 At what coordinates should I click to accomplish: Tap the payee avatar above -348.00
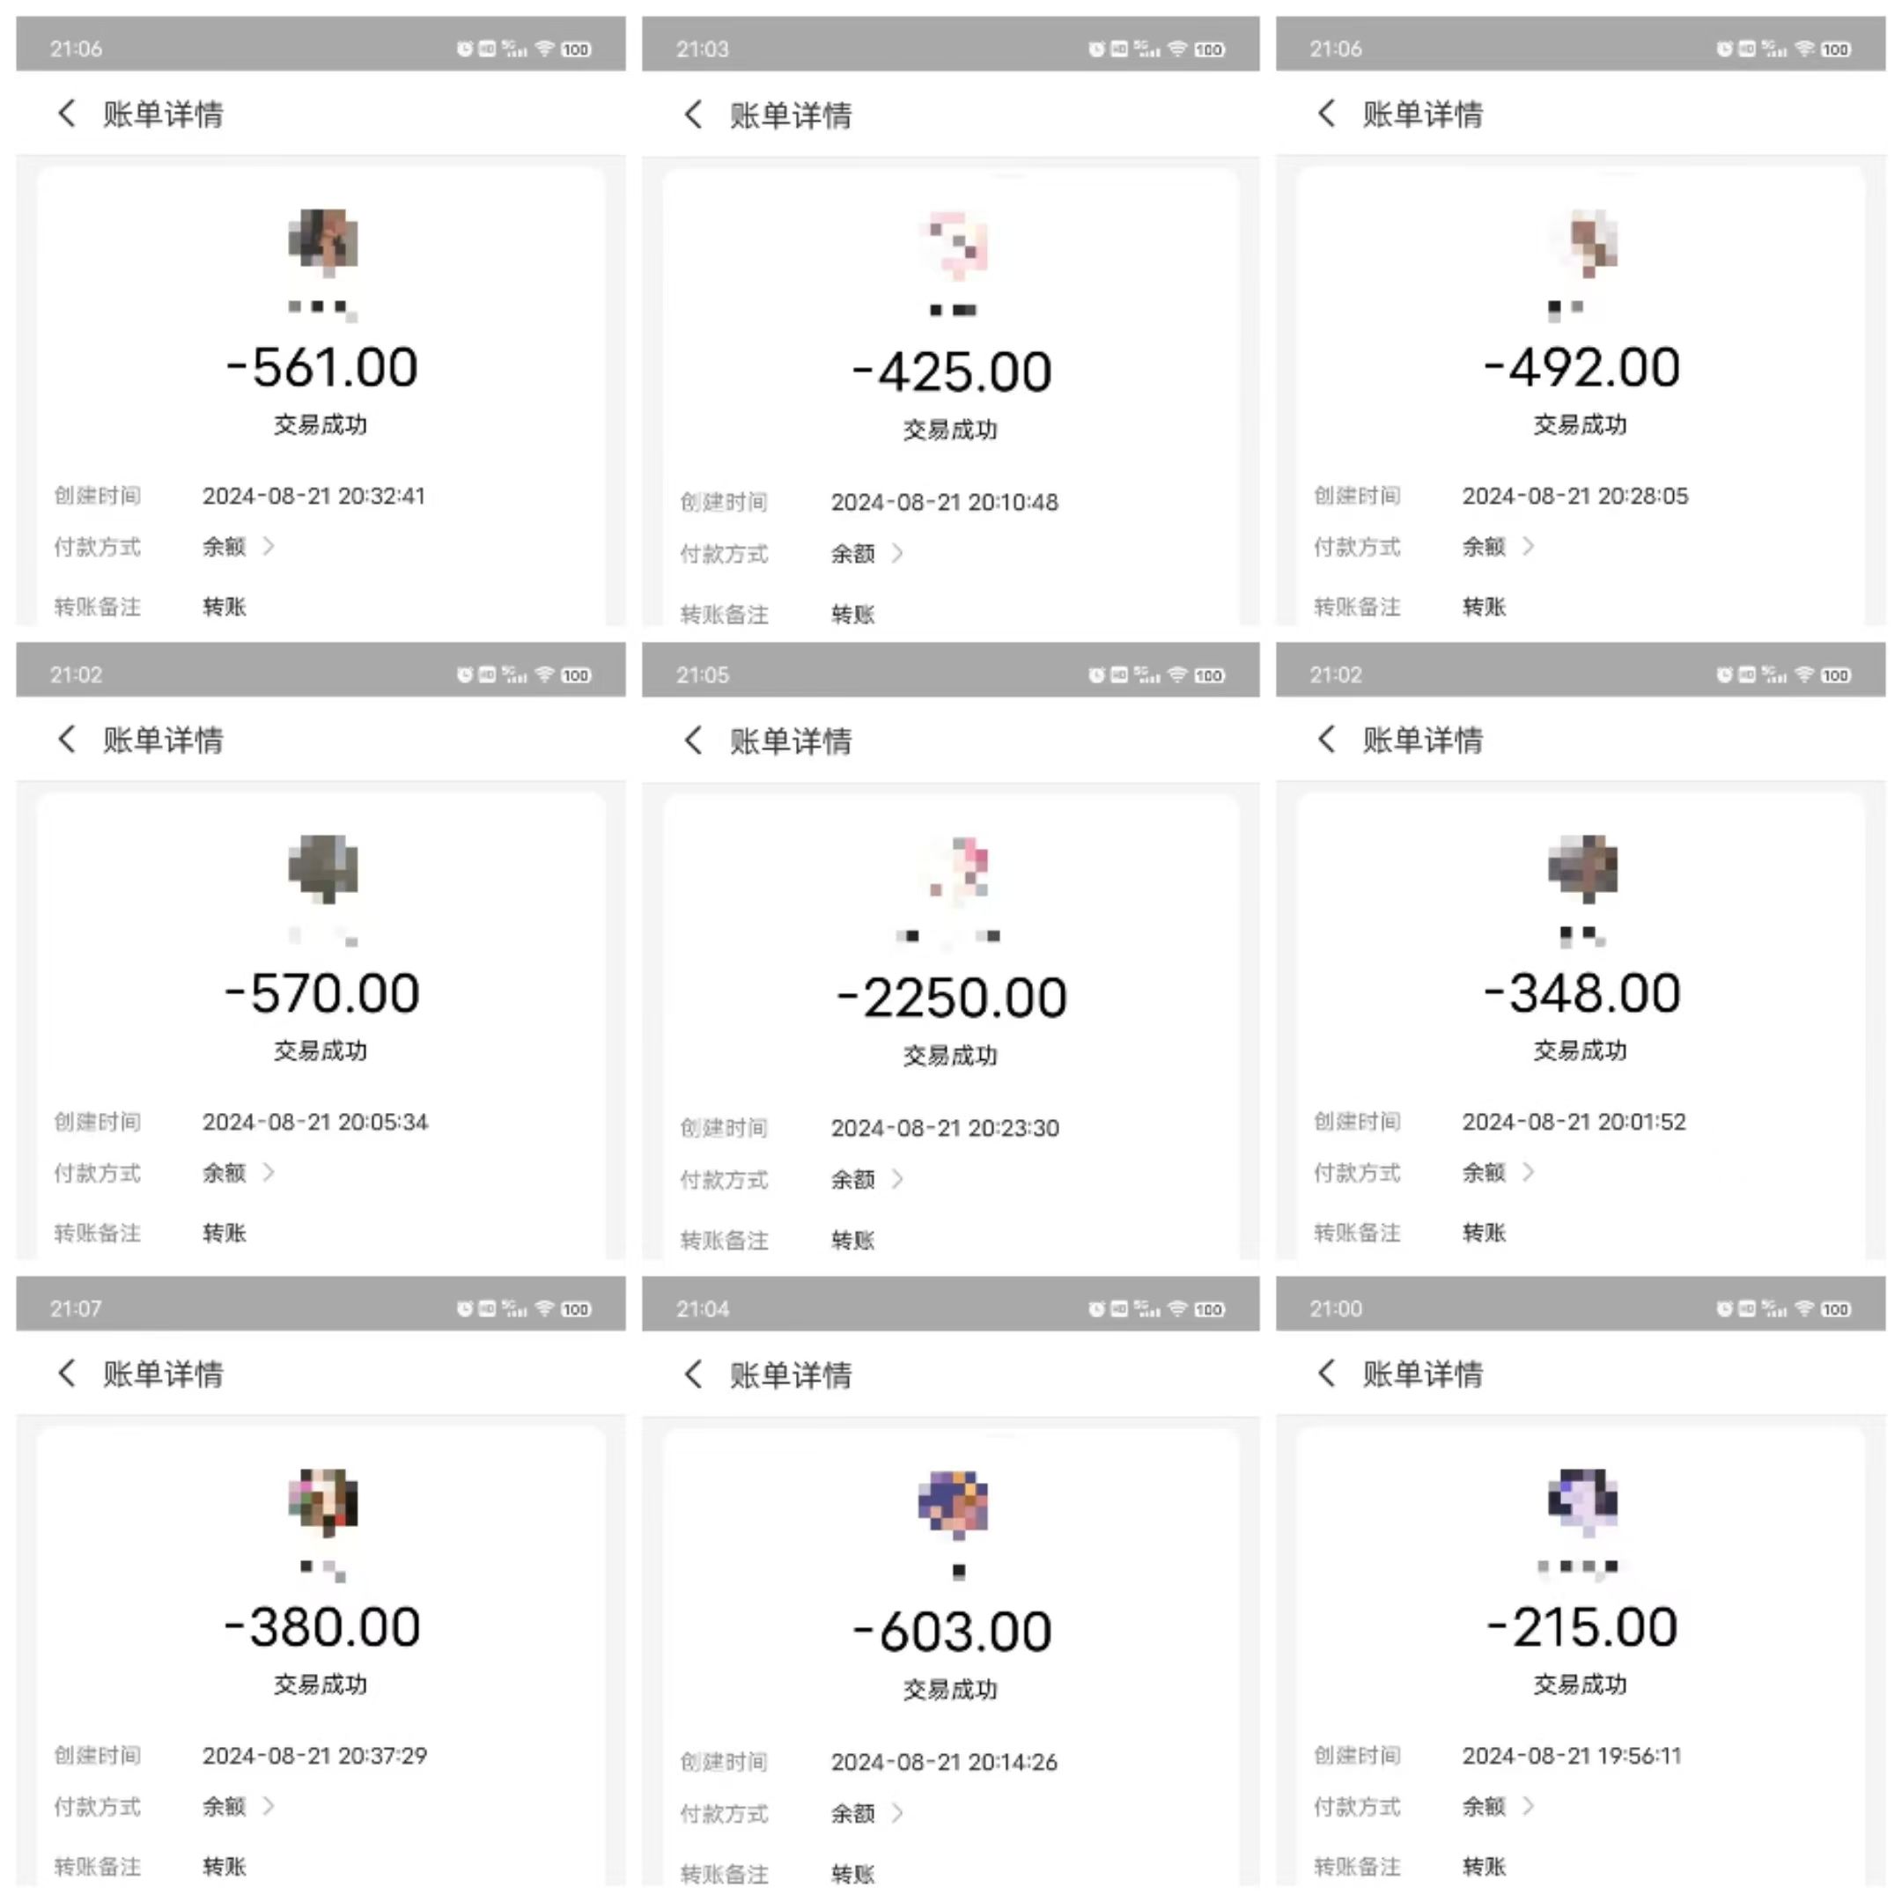click(1582, 867)
